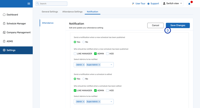This screenshot has width=200, height=108.
Task: Uncheck ADMIN for schedule edited notification
Action: pos(95,90)
